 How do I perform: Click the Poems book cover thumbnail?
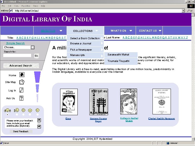pyautogui.click(x=162, y=101)
